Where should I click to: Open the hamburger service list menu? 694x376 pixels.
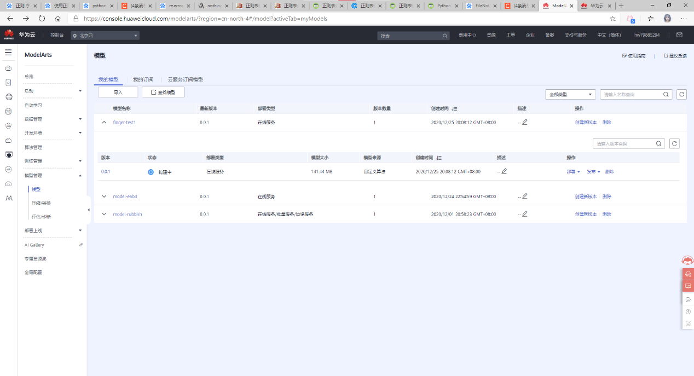(8, 53)
